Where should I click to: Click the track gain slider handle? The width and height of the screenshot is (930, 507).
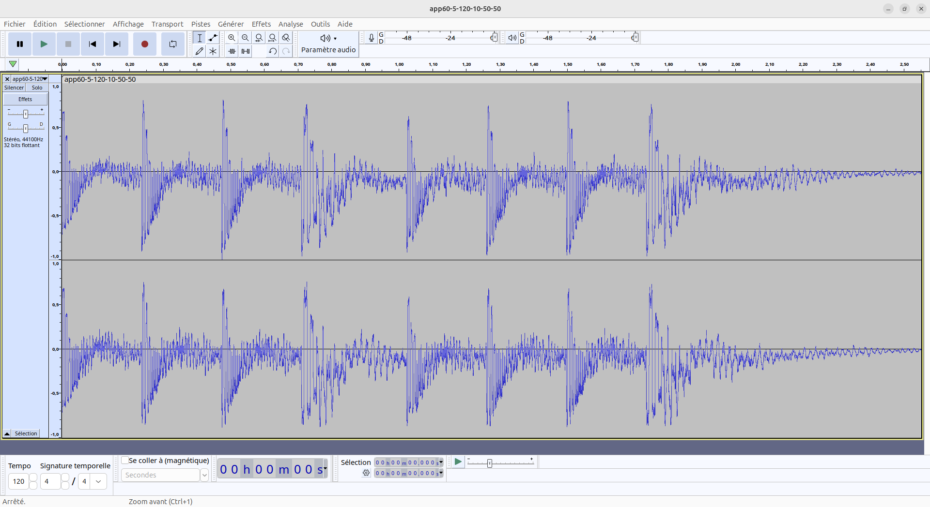point(26,114)
